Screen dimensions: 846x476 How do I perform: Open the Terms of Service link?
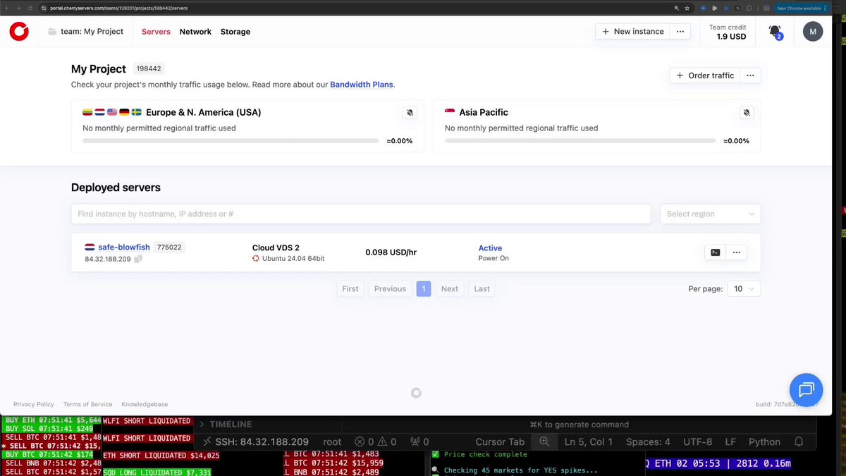pyautogui.click(x=87, y=405)
